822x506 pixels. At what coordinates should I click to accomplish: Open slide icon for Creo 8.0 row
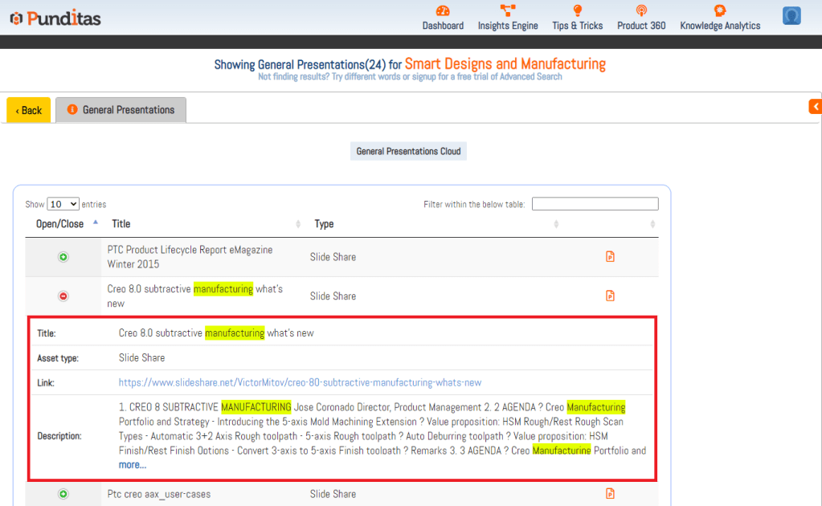(x=610, y=296)
